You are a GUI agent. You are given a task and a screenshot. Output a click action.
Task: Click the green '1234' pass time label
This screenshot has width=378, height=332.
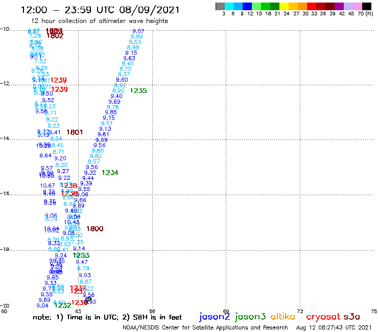[x=110, y=173]
